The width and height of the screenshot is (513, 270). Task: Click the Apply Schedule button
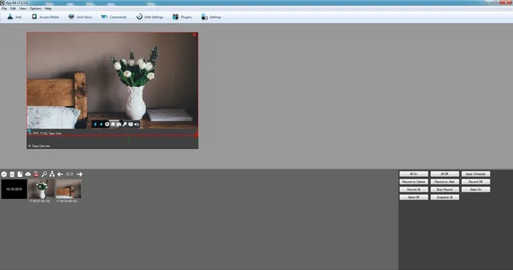tap(476, 174)
